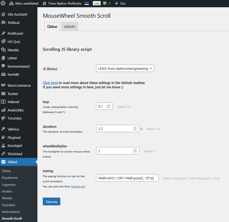Open the comments bubble icon in admin bar
The height and width of the screenshot is (222, 229).
(x=105, y=3)
